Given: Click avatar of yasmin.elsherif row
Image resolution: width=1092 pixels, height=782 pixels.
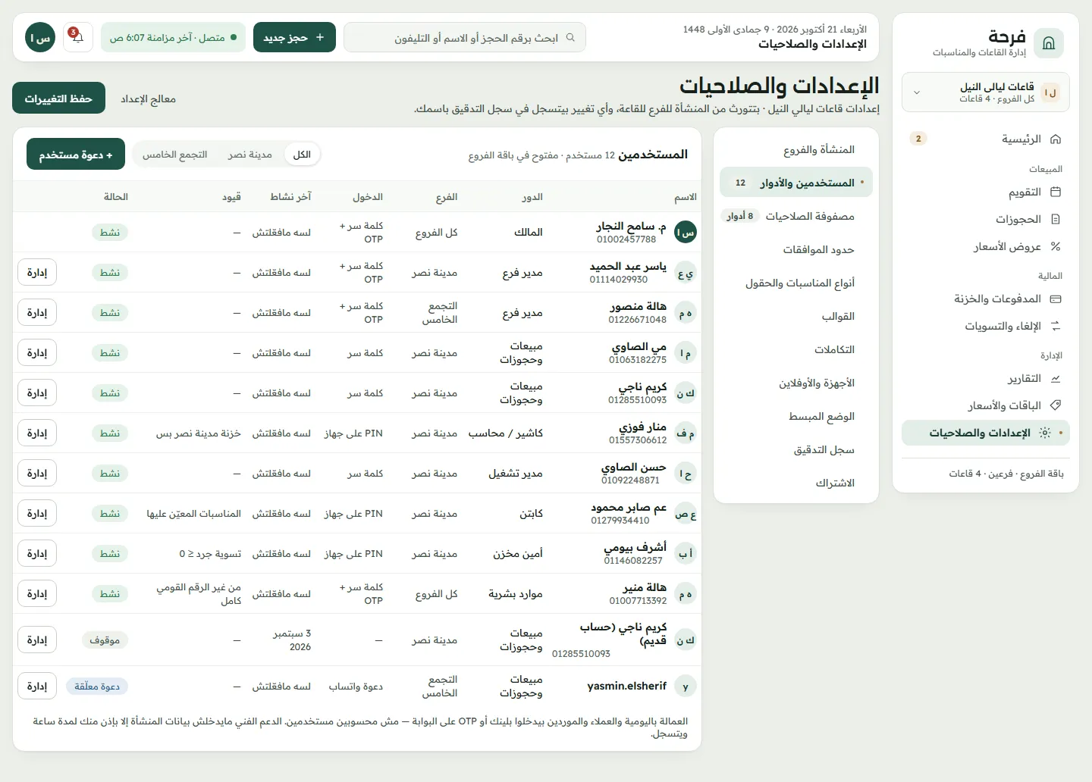Looking at the screenshot, I should pyautogui.click(x=686, y=687).
